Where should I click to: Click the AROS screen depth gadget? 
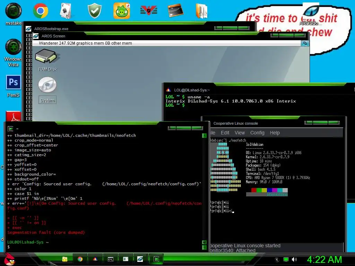(x=305, y=43)
